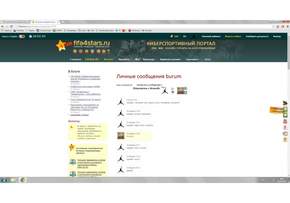Viewport: 290px width, 203px height.
Task: Click the avatar beside the 'го лигу' message
Action: click(121, 136)
